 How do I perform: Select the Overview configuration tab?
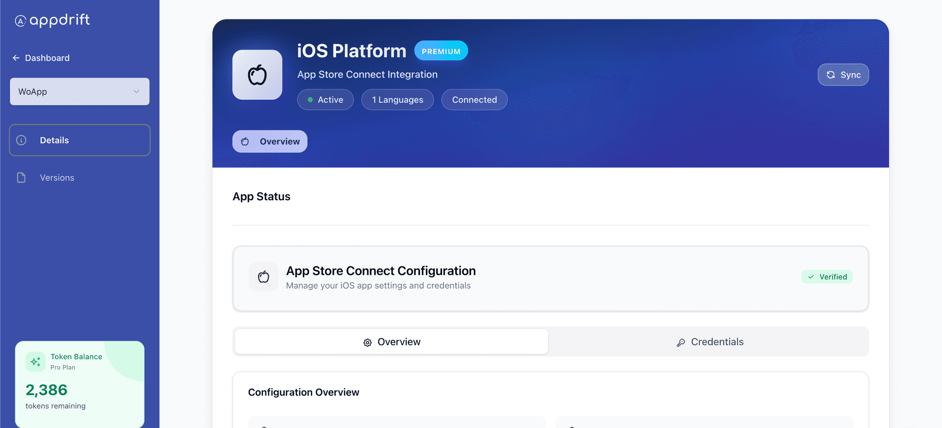pyautogui.click(x=392, y=342)
